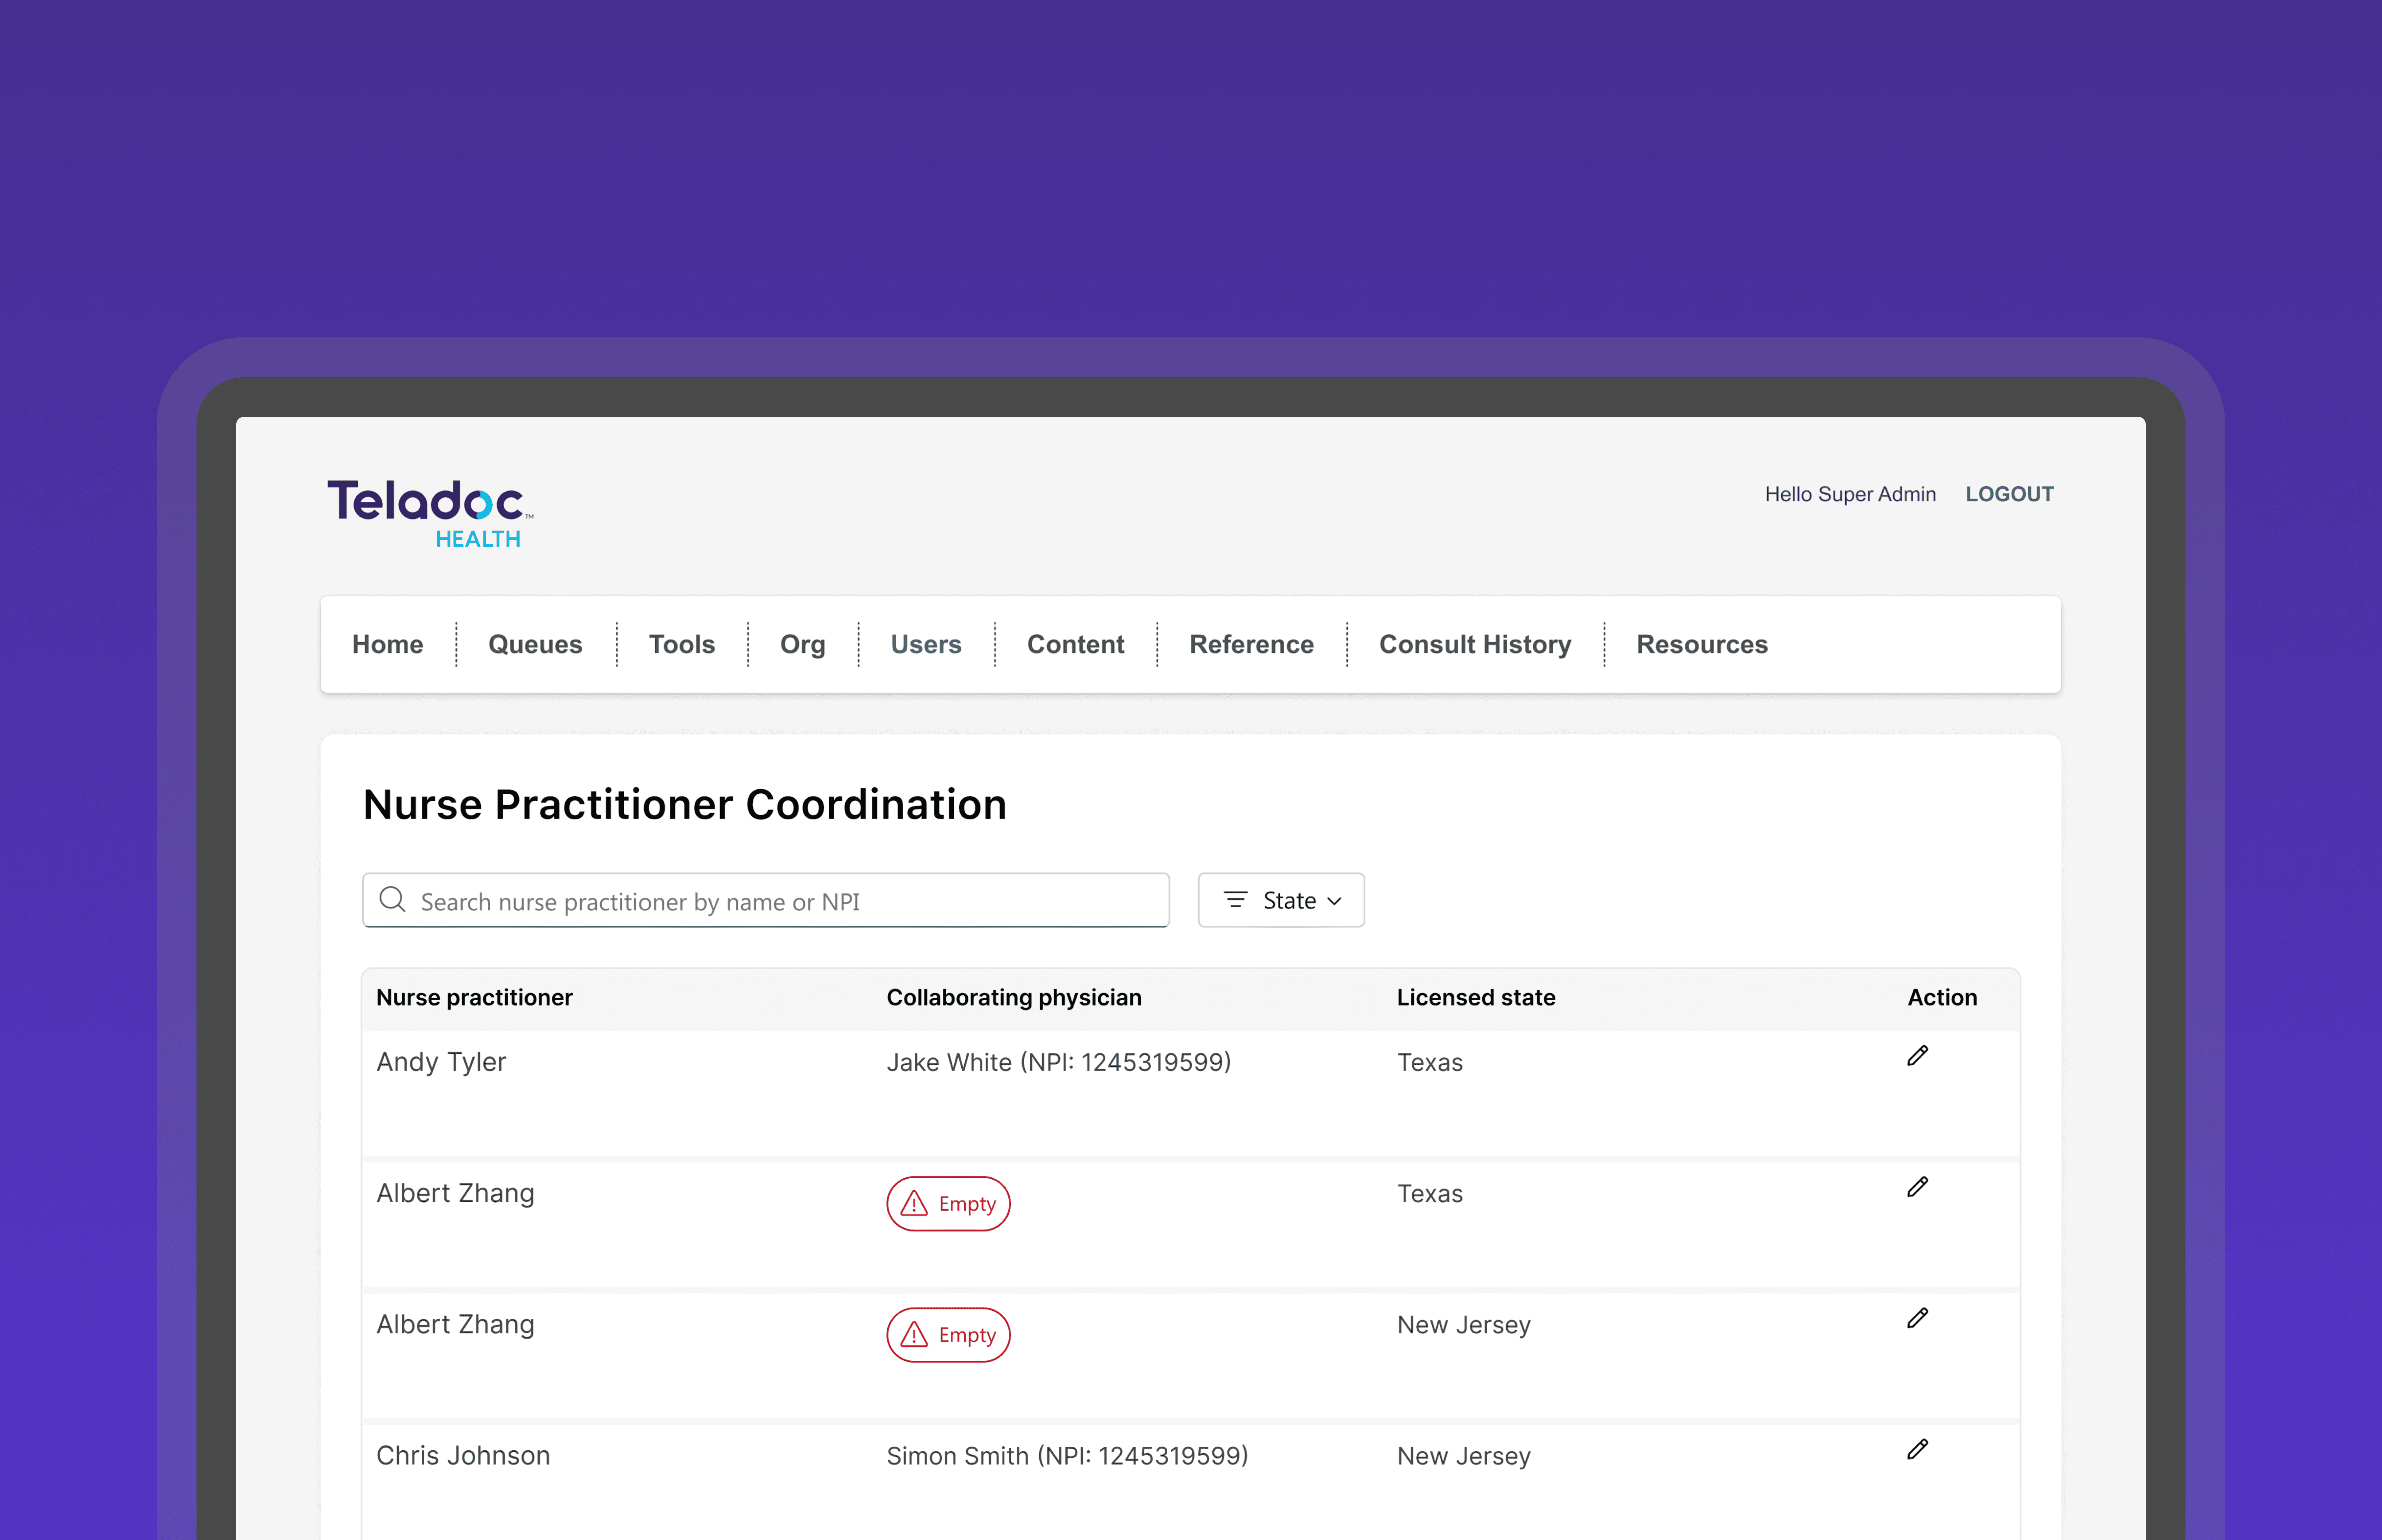The image size is (2382, 1540).
Task: Open the Users menu tab
Action: (x=926, y=645)
